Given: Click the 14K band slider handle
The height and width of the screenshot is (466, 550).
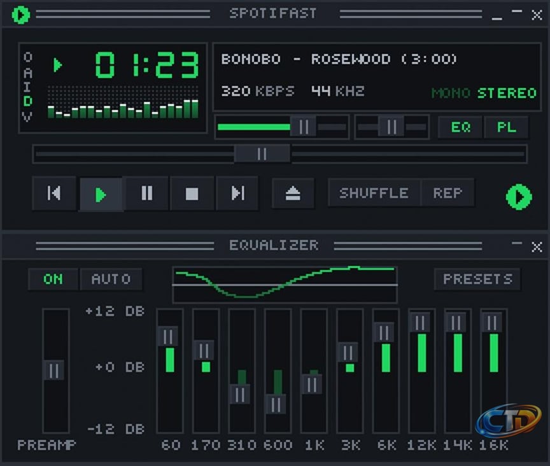Looking at the screenshot, I should click(x=456, y=322).
